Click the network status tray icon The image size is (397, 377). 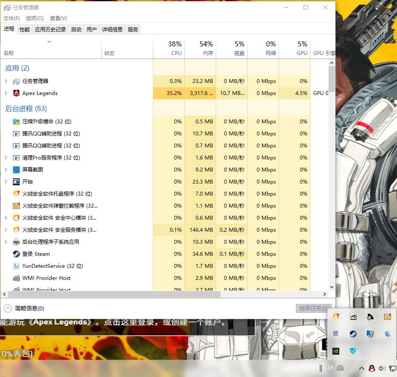point(392,368)
